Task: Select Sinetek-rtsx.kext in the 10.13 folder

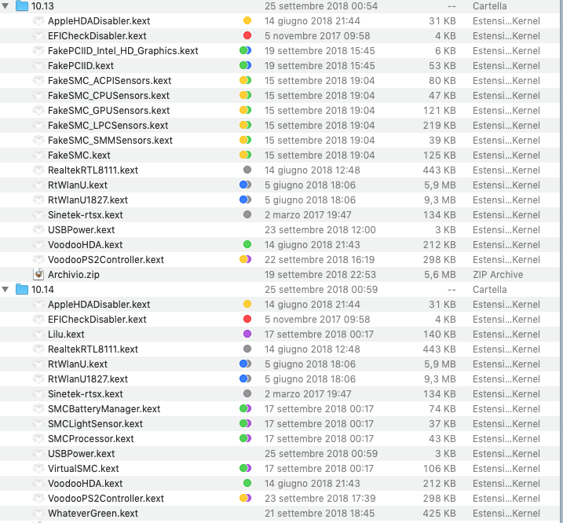Action: click(86, 215)
